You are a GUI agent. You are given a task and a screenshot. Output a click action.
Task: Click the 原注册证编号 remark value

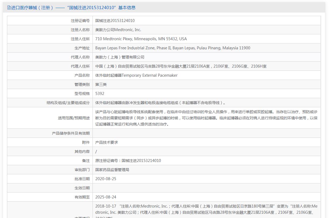(x=128, y=161)
